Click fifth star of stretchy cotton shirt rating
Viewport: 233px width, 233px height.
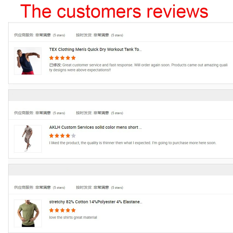(x=73, y=210)
